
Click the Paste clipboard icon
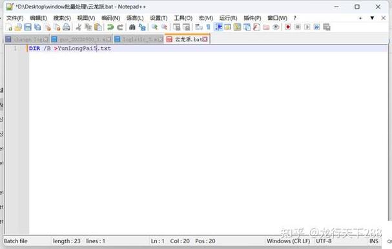click(98, 27)
